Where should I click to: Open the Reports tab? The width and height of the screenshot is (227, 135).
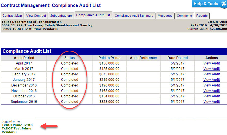point(202,16)
